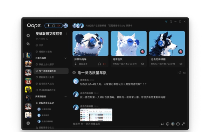Click the red gem badge on 港湾晚风 card
Viewport: 210px width, 132px height.
[142, 51]
